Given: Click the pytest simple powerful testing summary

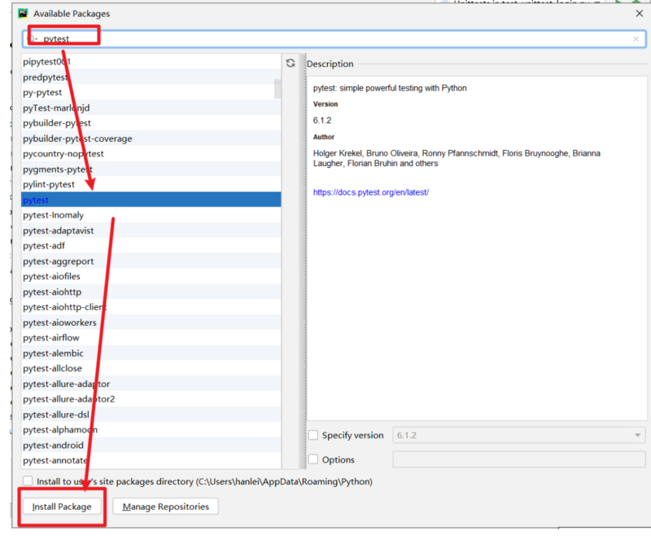Looking at the screenshot, I should [x=390, y=88].
